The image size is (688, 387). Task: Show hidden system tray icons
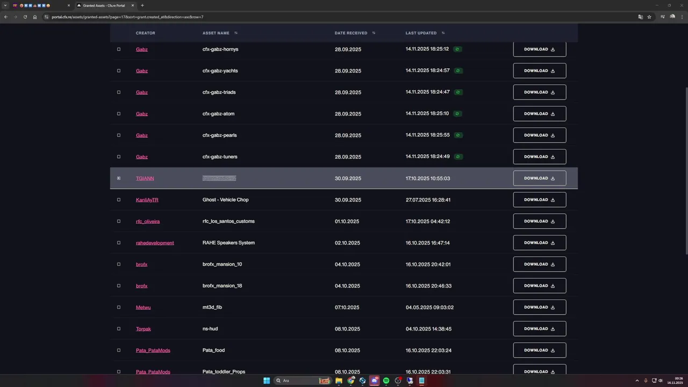click(637, 381)
